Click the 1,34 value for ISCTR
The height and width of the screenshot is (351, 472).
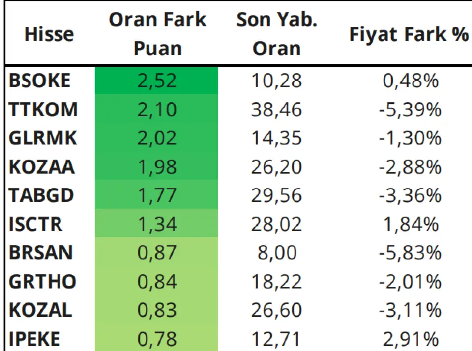click(x=156, y=224)
